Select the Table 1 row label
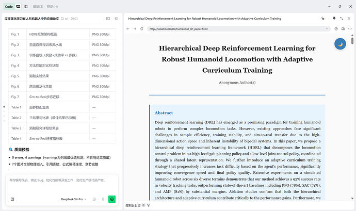The height and width of the screenshot is (211, 356). click(x=17, y=107)
